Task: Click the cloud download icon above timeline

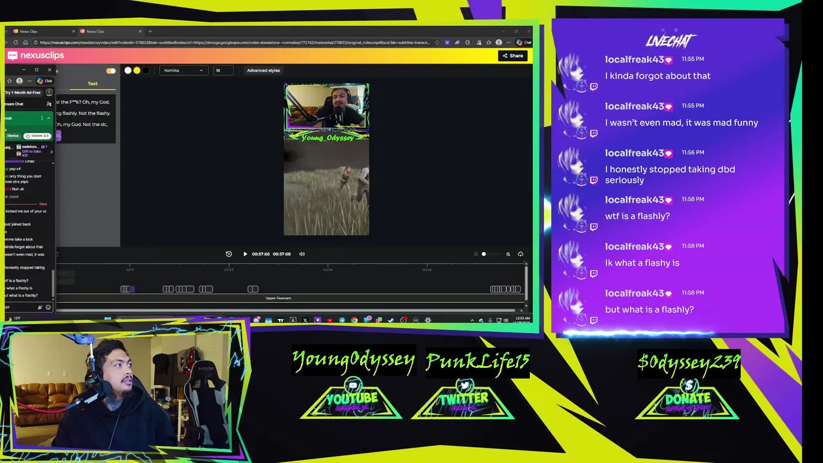Action: [x=520, y=254]
